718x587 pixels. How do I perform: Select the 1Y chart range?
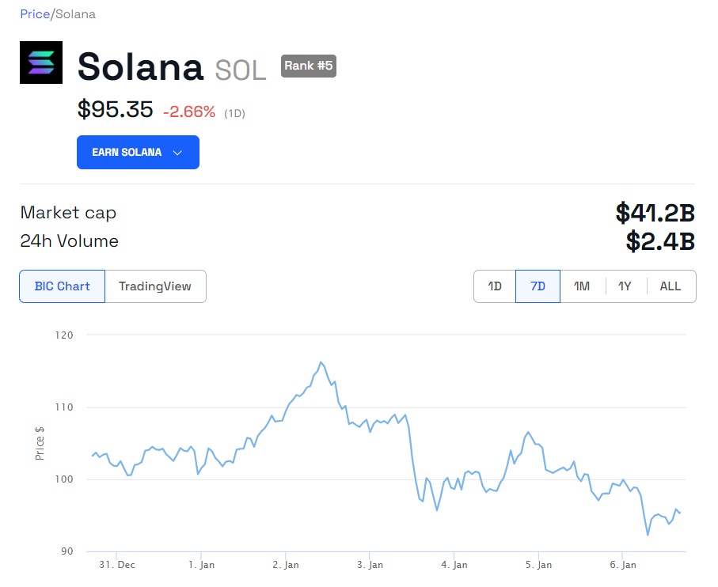[x=625, y=286]
